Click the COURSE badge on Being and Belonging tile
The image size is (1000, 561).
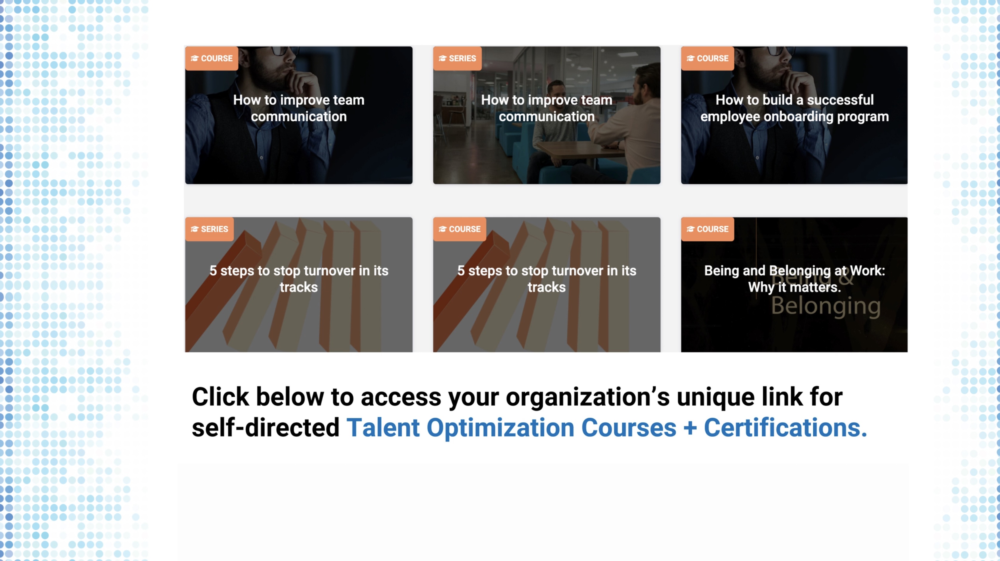pyautogui.click(x=707, y=229)
